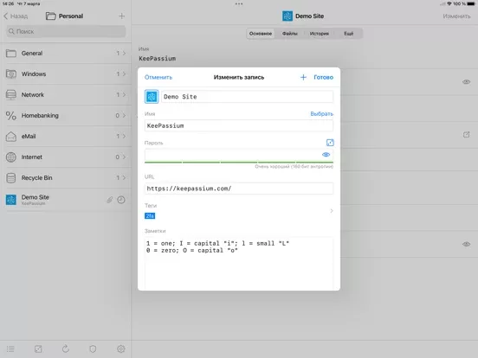This screenshot has height=358, width=478.
Task: Tap Выбрать link next to username
Action: point(321,114)
